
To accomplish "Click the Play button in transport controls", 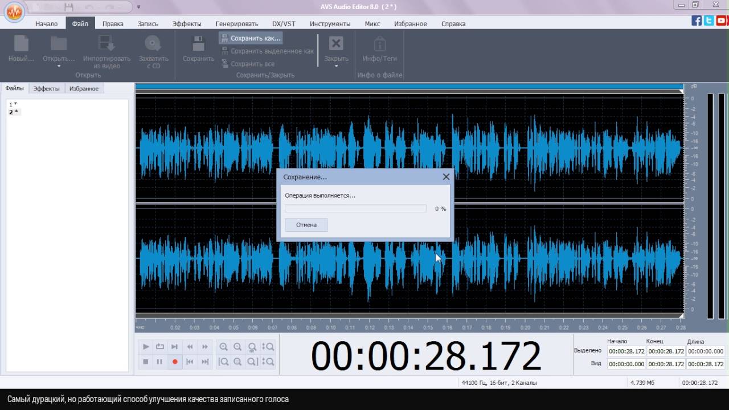I will (146, 346).
